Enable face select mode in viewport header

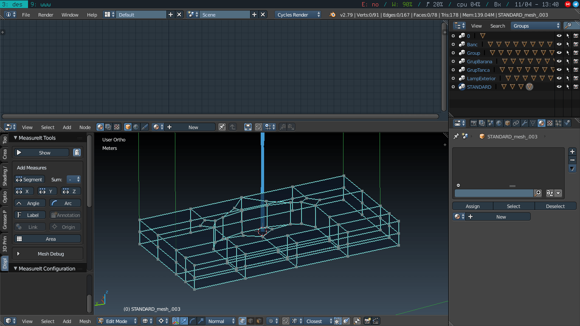[x=260, y=321]
